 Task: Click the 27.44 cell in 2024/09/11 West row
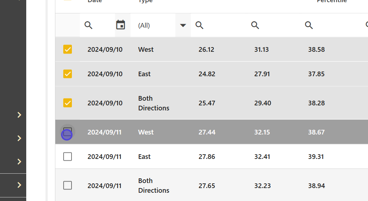coord(207,132)
